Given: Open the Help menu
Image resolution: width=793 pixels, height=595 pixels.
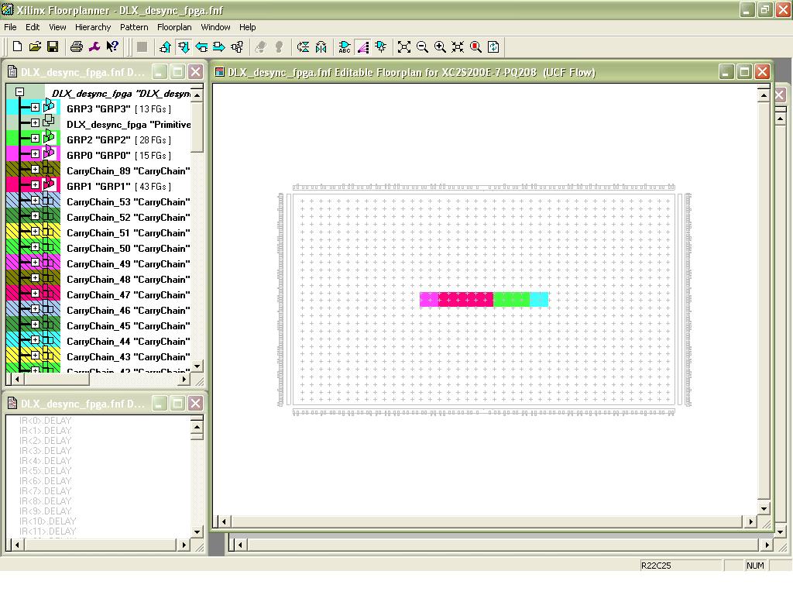Looking at the screenshot, I should point(247,27).
